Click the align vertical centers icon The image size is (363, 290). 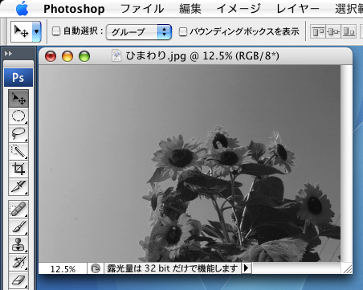[x=333, y=32]
